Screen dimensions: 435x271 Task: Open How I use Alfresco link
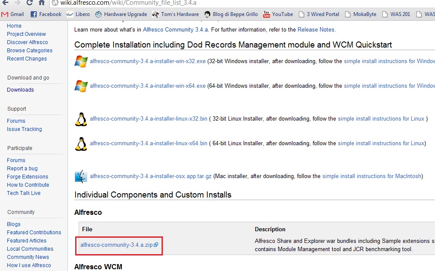pos(29,265)
